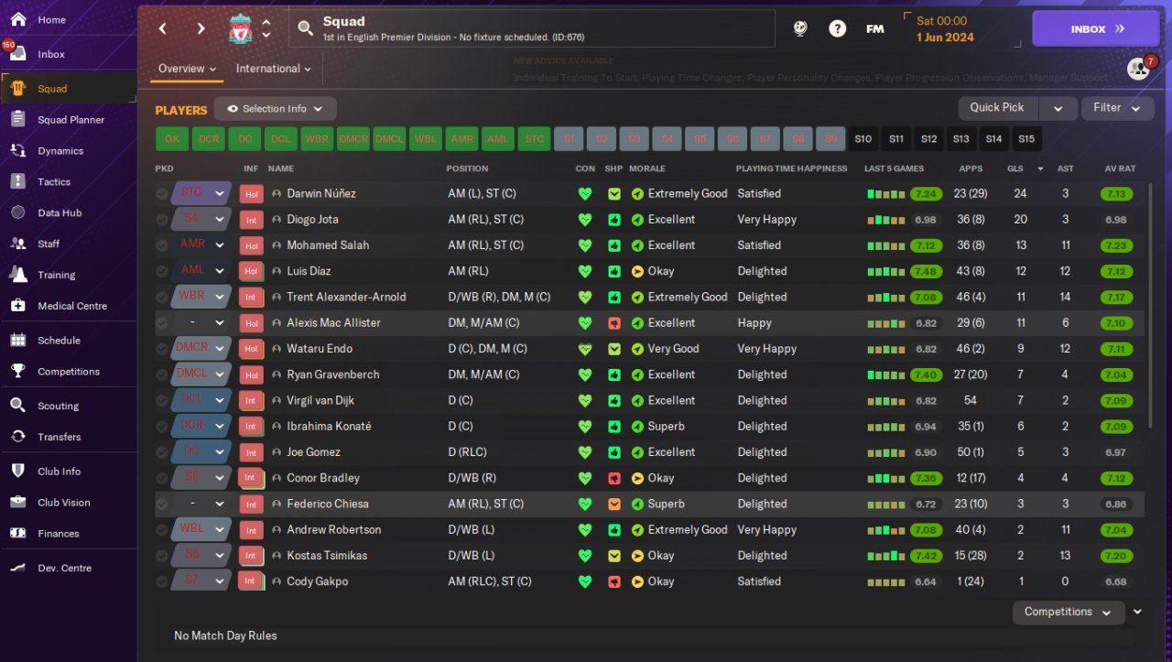1172x662 pixels.
Task: Open the Club Vision screen
Action: 64,503
